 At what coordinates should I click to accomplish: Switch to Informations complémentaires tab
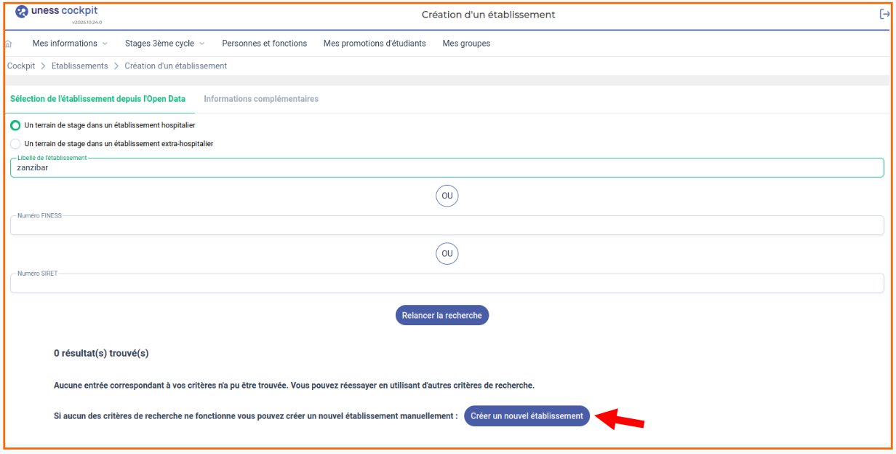coord(261,99)
